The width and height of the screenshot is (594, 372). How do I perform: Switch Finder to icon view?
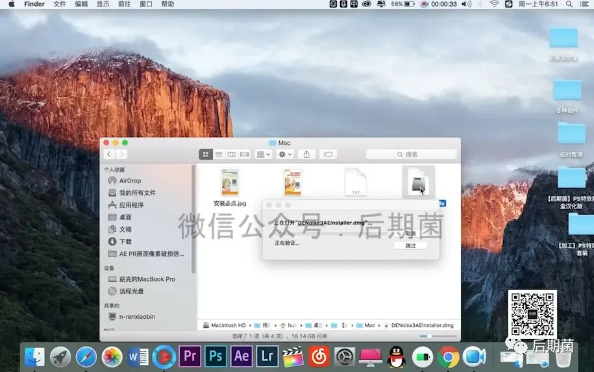[x=206, y=154]
